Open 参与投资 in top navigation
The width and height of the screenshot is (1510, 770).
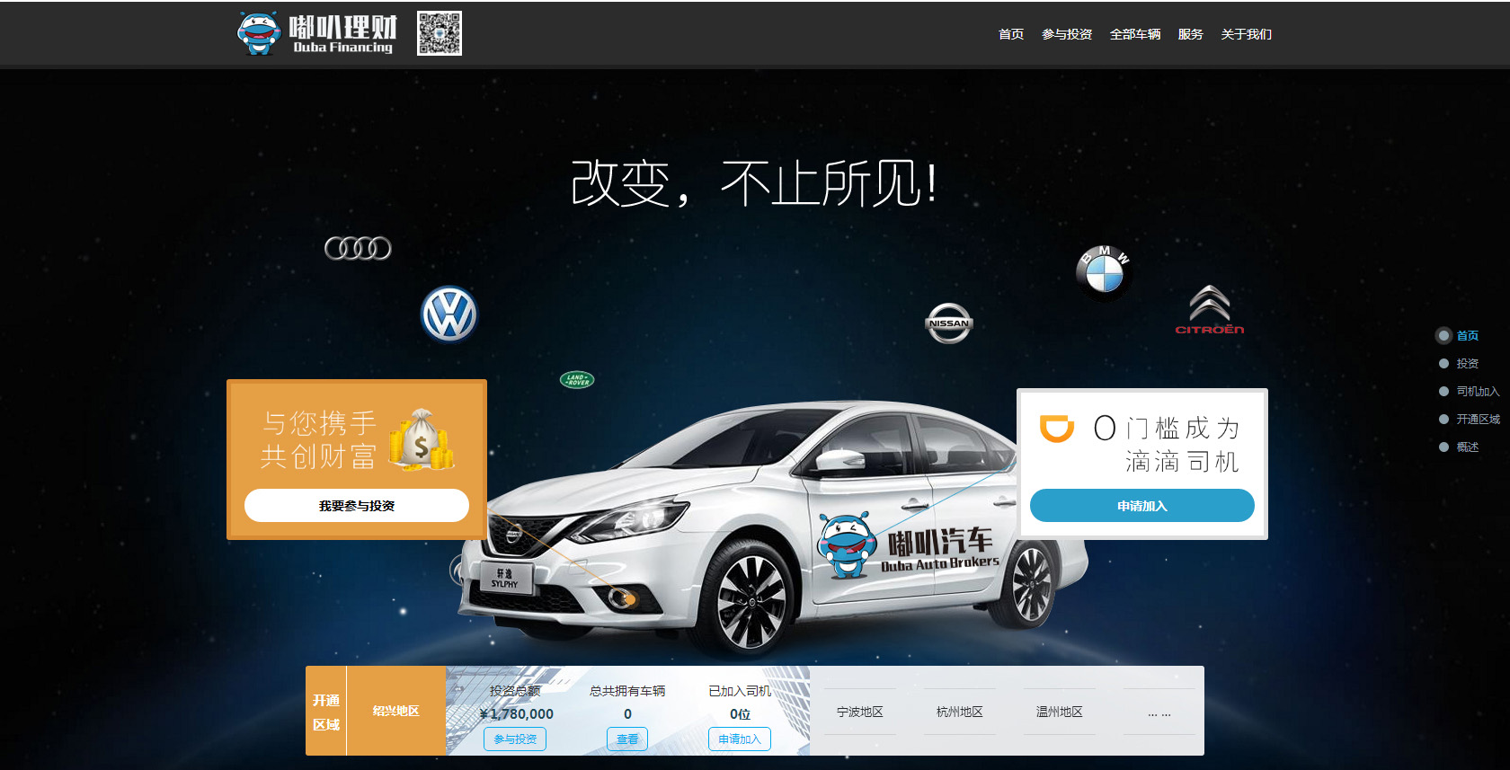tap(1067, 34)
